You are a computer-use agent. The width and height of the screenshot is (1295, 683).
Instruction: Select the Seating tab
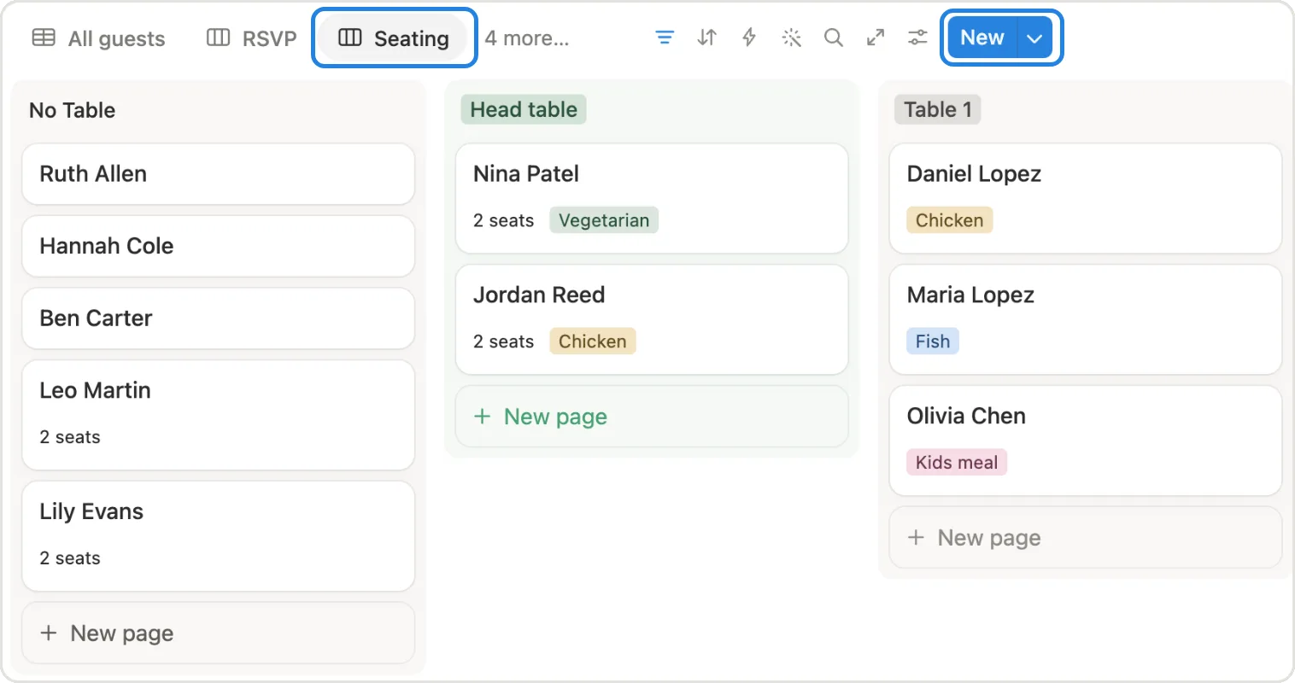click(x=394, y=38)
